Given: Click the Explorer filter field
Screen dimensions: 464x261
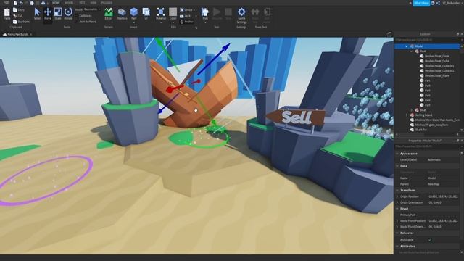Looking at the screenshot, I should [x=427, y=40].
